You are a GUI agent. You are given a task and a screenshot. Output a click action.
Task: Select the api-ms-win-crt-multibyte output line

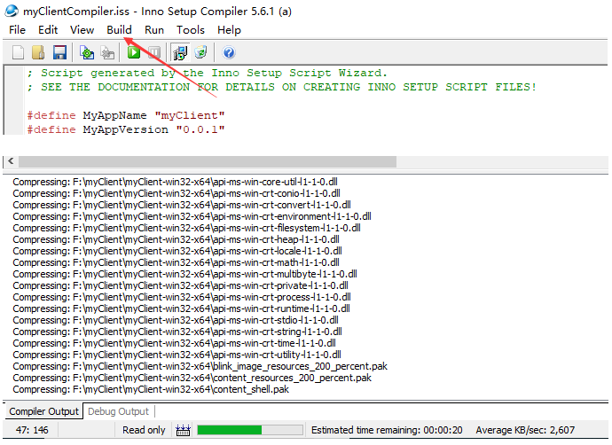pyautogui.click(x=185, y=274)
